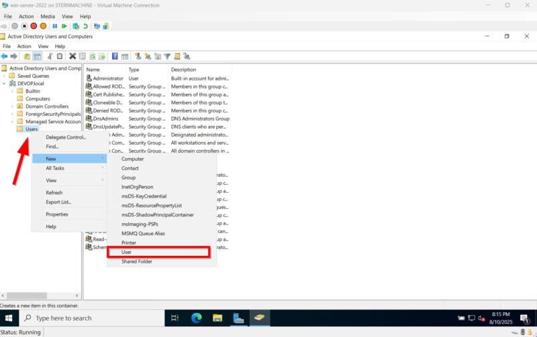Sort by the Description column header
The width and height of the screenshot is (537, 337).
(200, 70)
